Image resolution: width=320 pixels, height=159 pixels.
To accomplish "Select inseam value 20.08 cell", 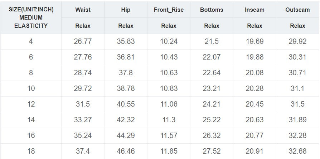I will point(255,73).
